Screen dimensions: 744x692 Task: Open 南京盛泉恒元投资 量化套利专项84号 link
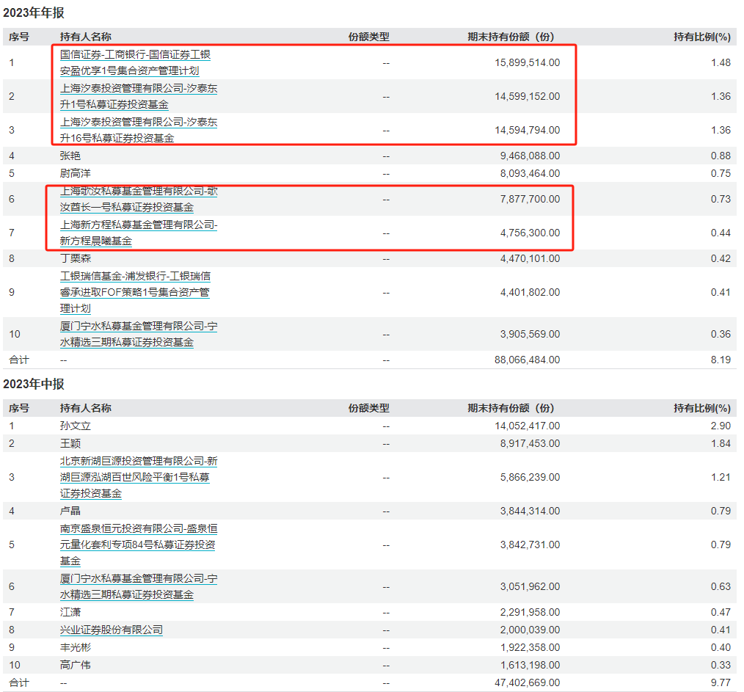(x=139, y=545)
